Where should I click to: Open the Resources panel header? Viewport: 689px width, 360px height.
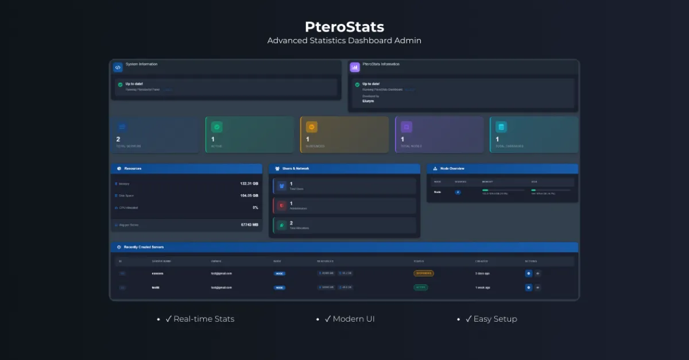[187, 169]
